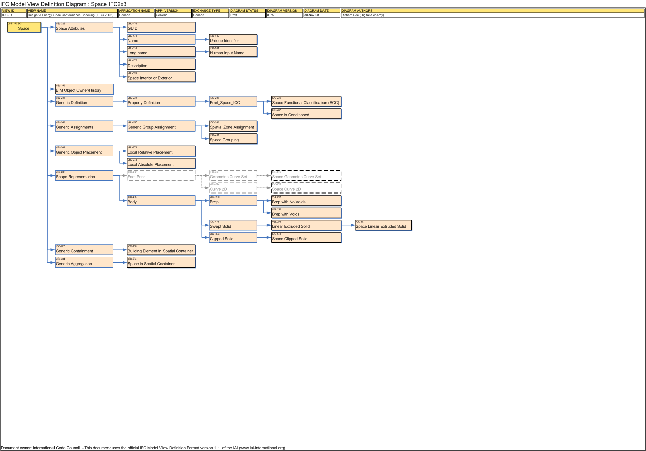Select Space in Spatial Container box
Image resolution: width=646 pixels, height=451 pixels.
pos(161,262)
